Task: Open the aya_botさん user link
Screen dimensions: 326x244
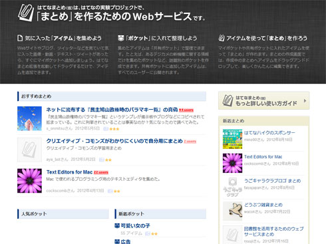Action: pos(57,160)
